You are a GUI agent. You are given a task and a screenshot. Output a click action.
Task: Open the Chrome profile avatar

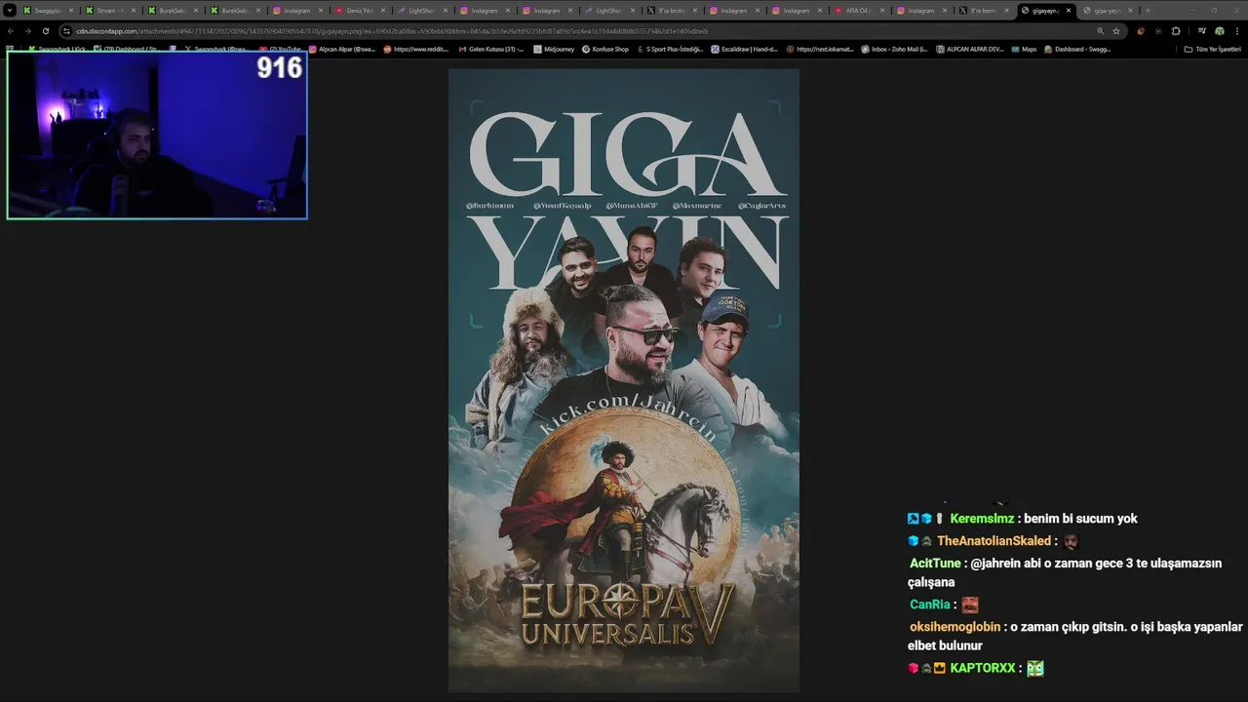click(x=1219, y=31)
